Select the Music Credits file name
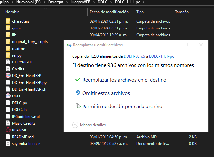This screenshot has height=157, width=214. 24,123
